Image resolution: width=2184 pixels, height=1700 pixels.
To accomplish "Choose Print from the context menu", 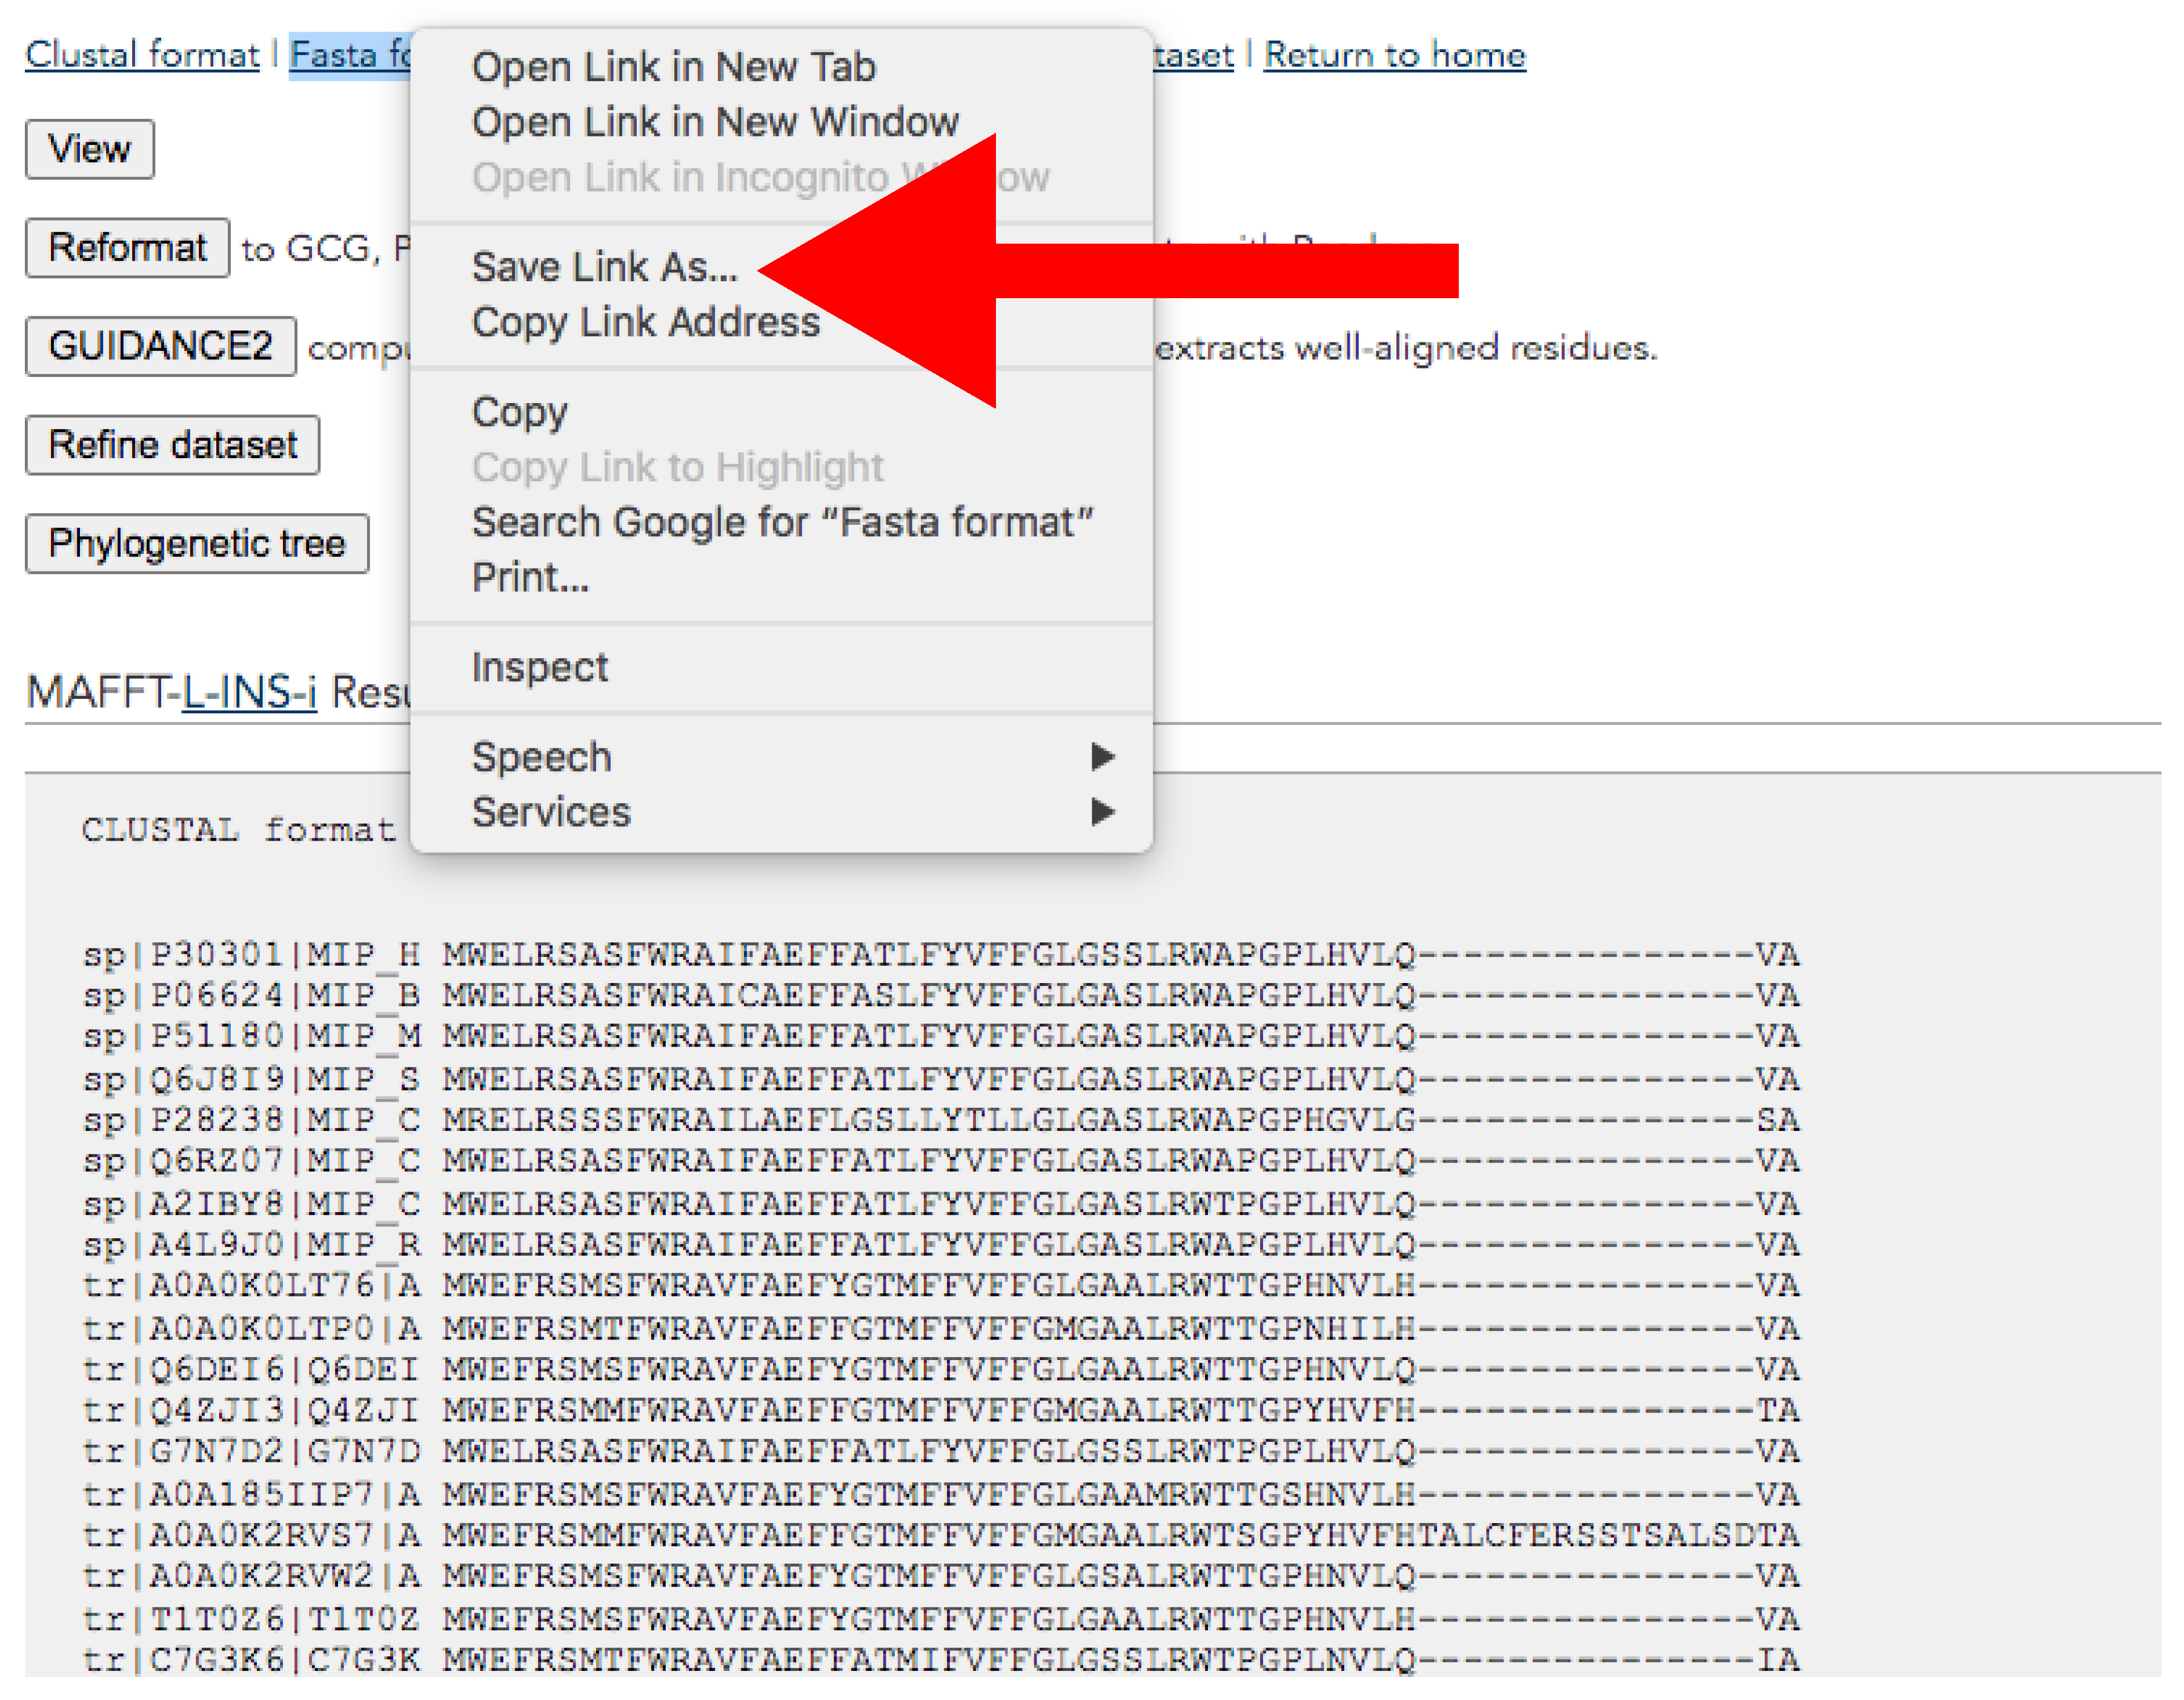I will (x=530, y=578).
